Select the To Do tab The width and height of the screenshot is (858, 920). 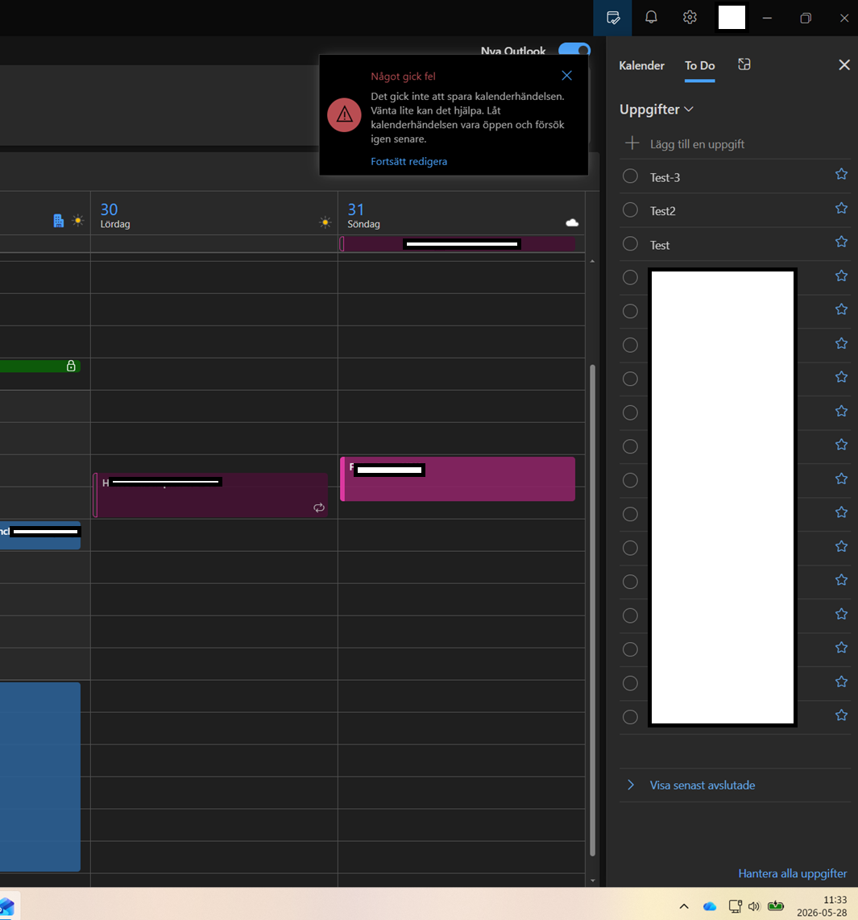699,65
